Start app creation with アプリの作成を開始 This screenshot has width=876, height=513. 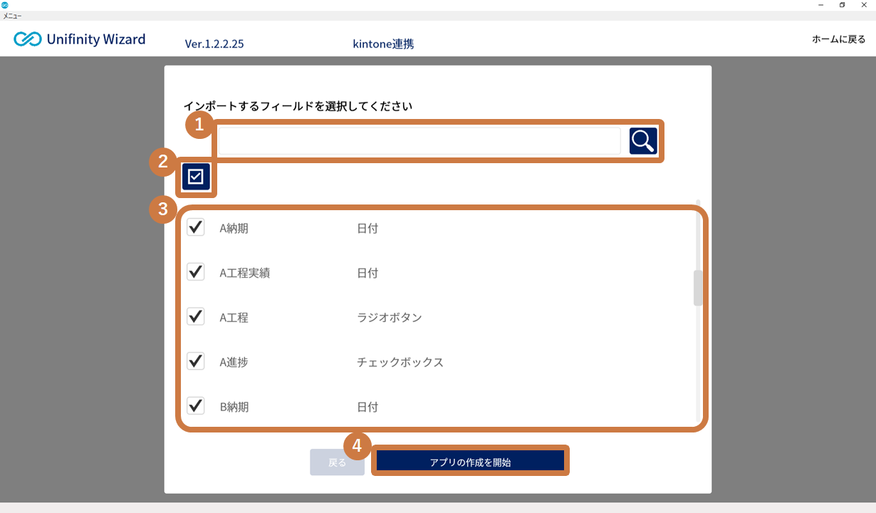click(x=470, y=462)
